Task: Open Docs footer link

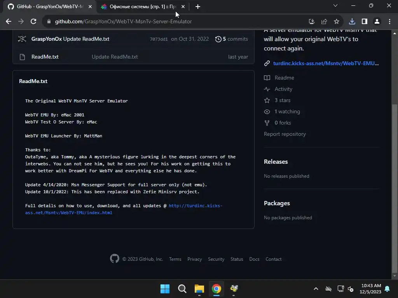Action: [254, 259]
